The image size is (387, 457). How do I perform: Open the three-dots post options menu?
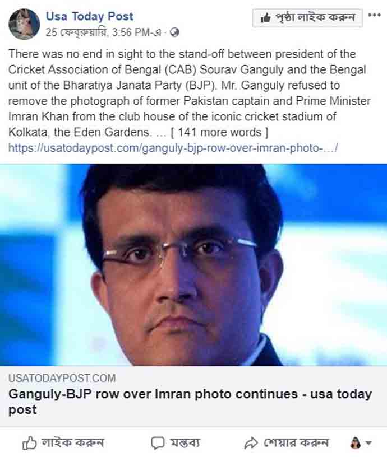point(374,15)
